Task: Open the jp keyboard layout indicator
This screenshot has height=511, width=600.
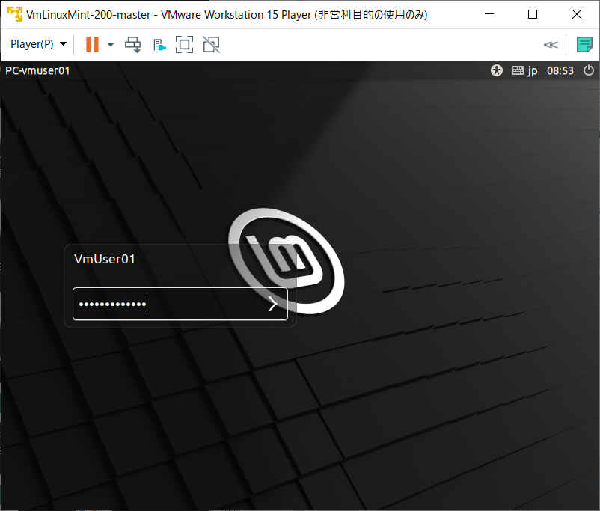Action: click(524, 70)
